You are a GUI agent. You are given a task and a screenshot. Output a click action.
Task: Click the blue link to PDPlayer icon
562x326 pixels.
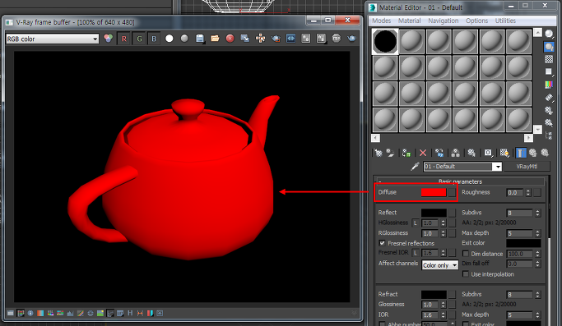coord(290,39)
